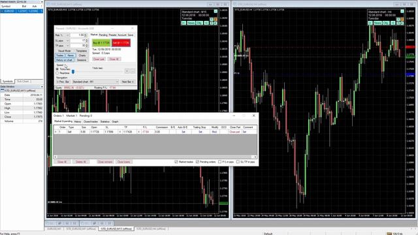Viewport: 418px width, 235px height.
Task: Switch to the Graph tab in the orders window
Action: 115,122
